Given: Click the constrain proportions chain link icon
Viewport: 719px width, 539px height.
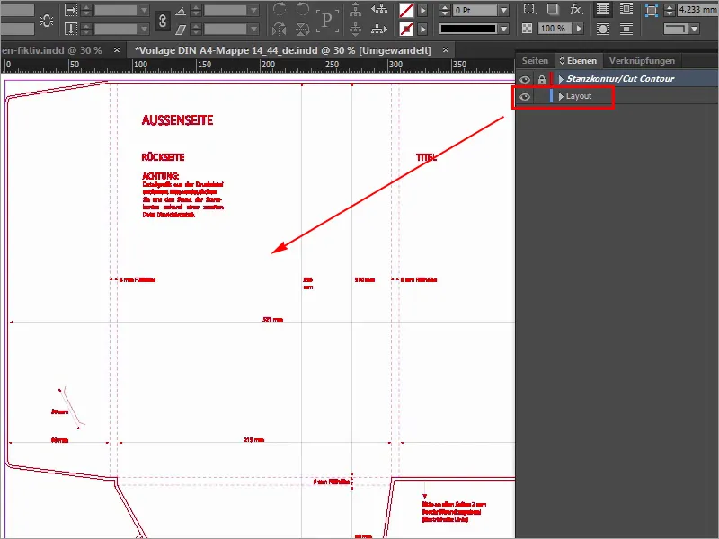Looking at the screenshot, I should click(x=162, y=21).
